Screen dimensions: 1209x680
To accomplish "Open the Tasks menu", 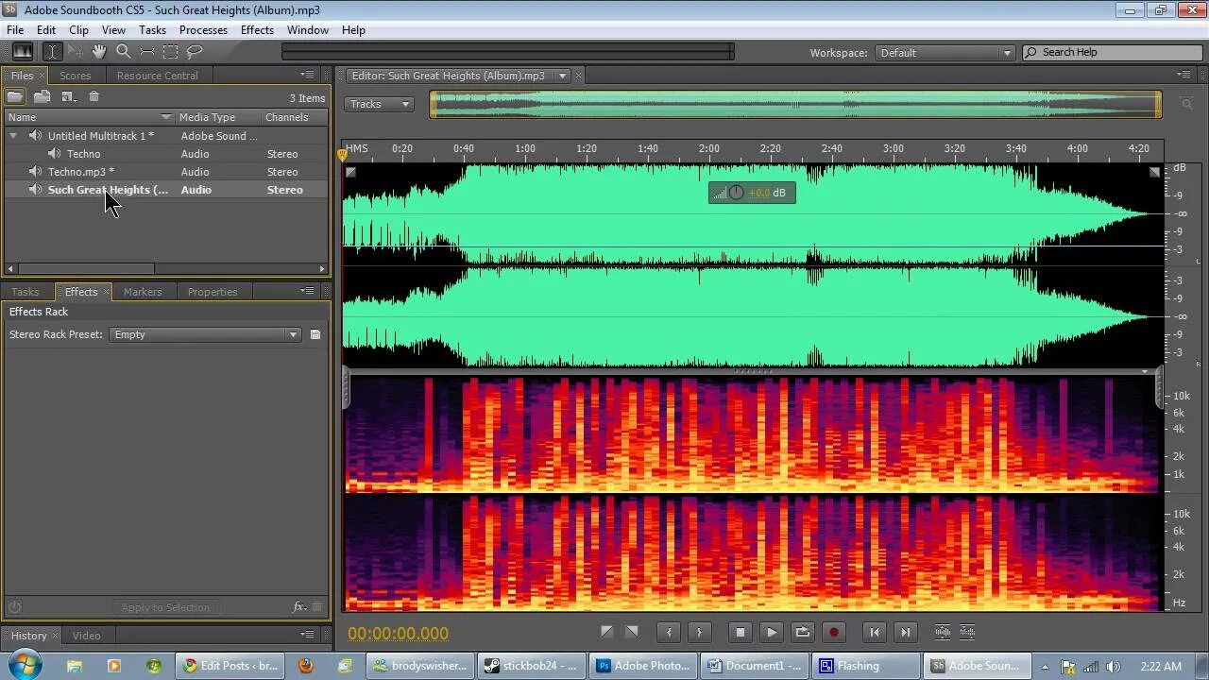I will point(152,30).
